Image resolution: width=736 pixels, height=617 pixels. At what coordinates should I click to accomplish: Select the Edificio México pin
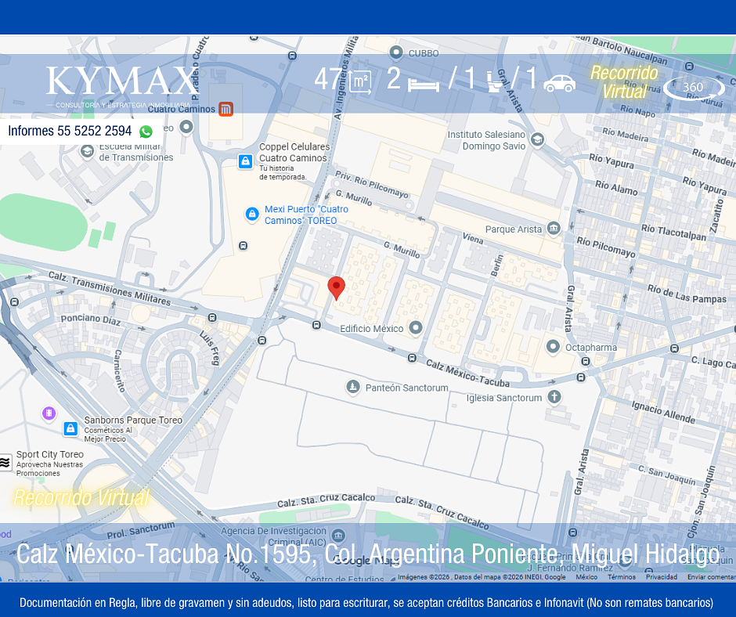[416, 327]
